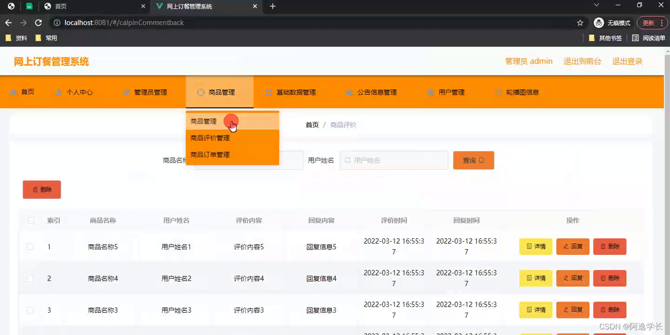
Task: Click the person icon beside 个人中心
Action: [58, 92]
